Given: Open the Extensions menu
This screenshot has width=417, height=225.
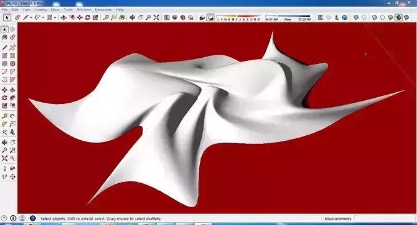Looking at the screenshot, I should pos(103,10).
